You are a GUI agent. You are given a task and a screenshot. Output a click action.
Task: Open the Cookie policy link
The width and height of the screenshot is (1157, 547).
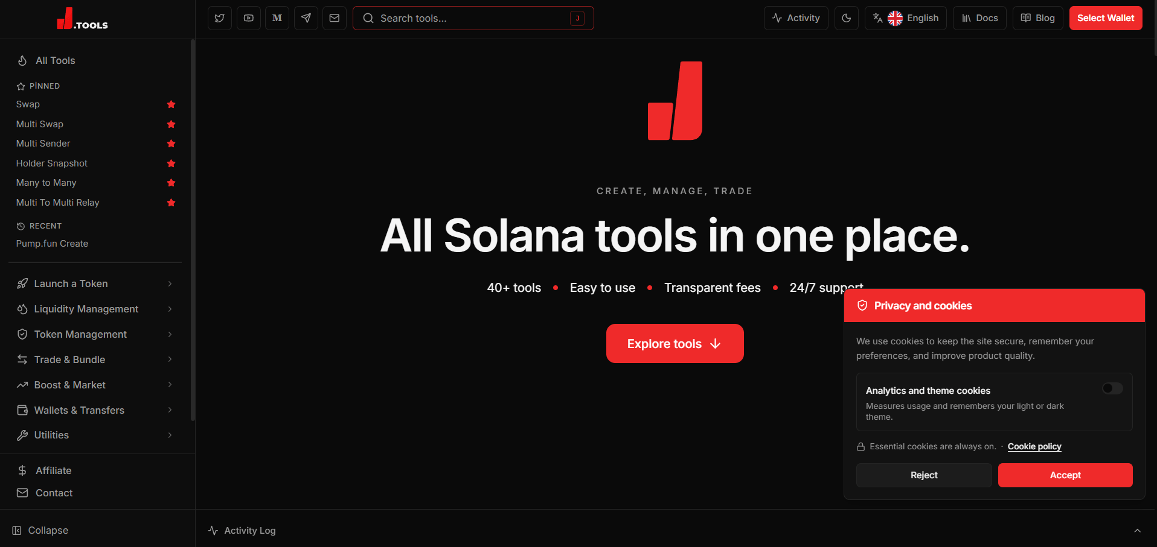click(x=1034, y=446)
